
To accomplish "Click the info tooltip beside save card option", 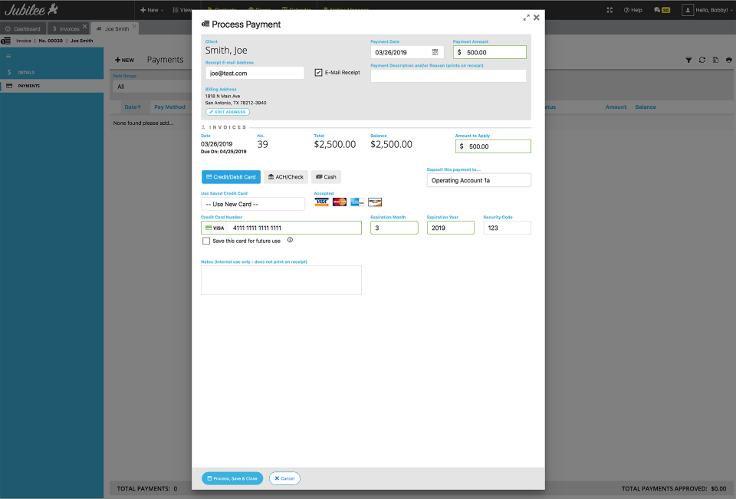I will point(290,240).
